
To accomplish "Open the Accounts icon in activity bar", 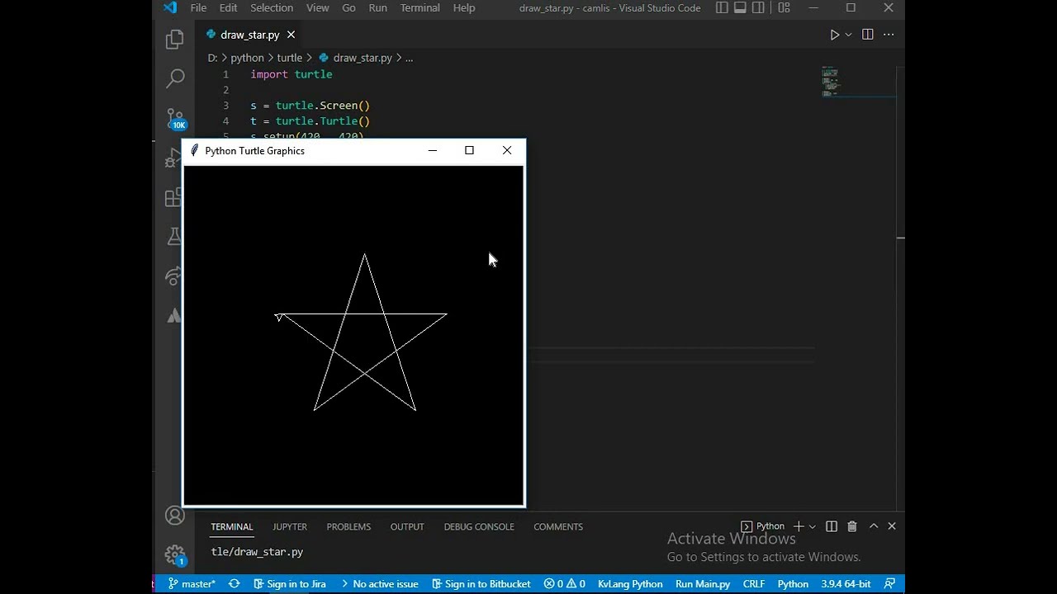I will [174, 516].
